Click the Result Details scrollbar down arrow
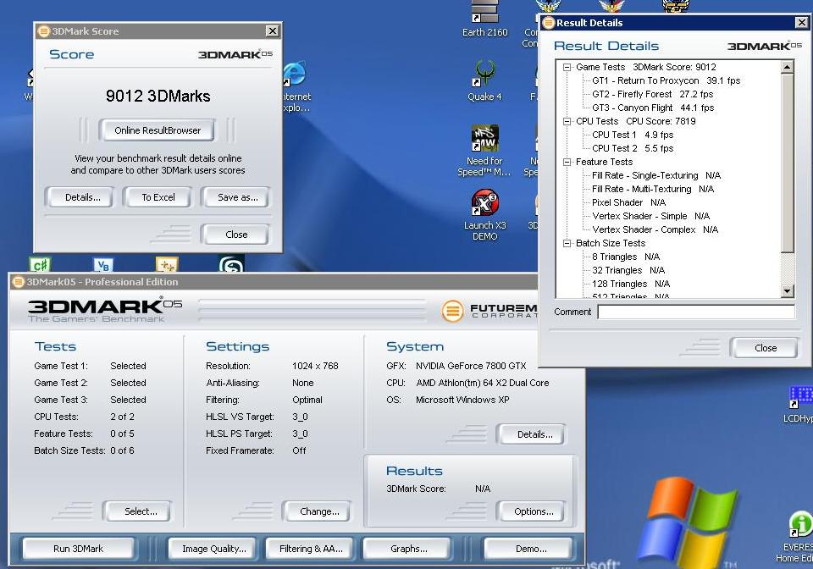 point(787,291)
